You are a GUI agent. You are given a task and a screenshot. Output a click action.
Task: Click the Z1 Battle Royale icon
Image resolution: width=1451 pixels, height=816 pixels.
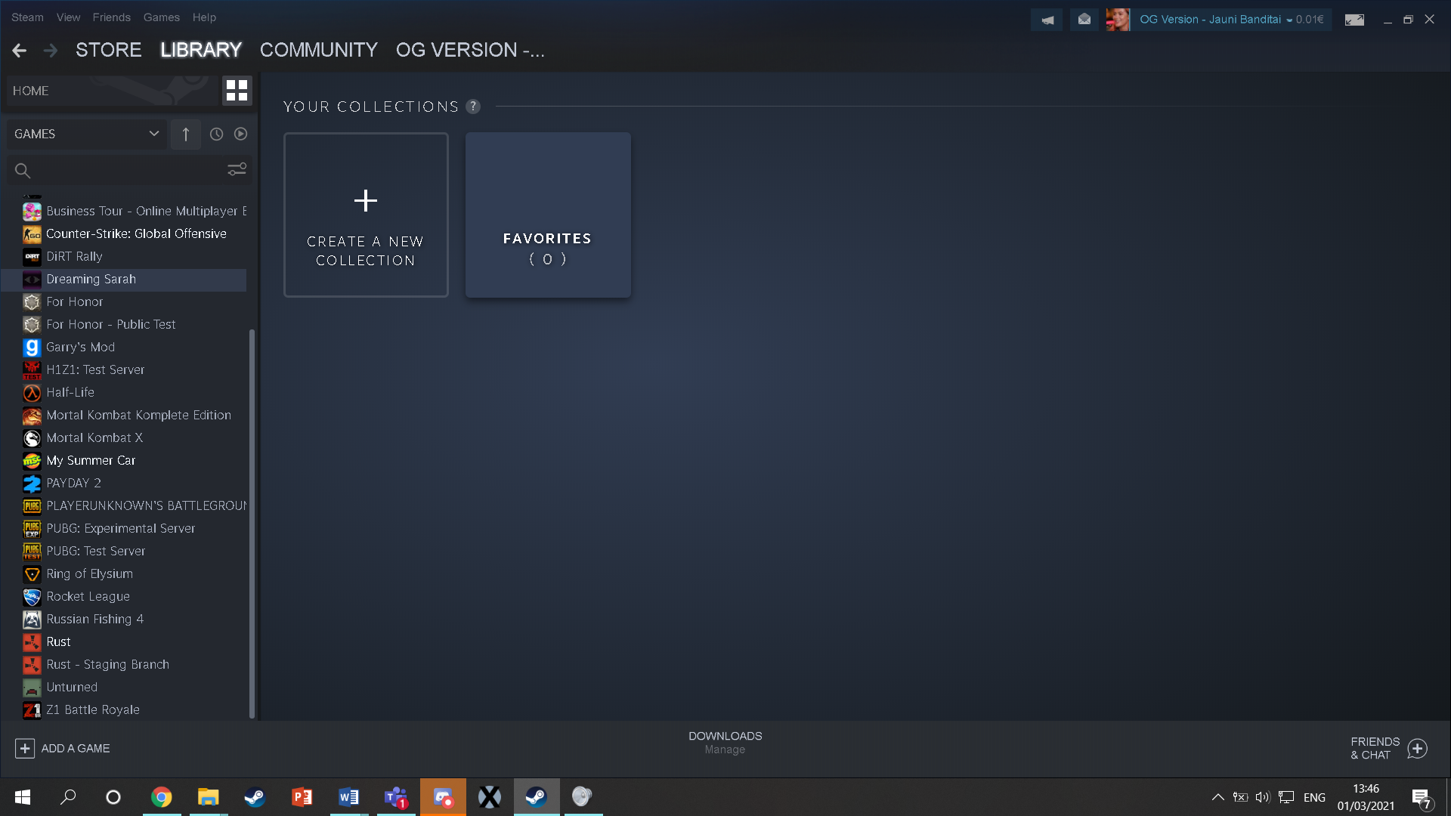click(x=32, y=710)
